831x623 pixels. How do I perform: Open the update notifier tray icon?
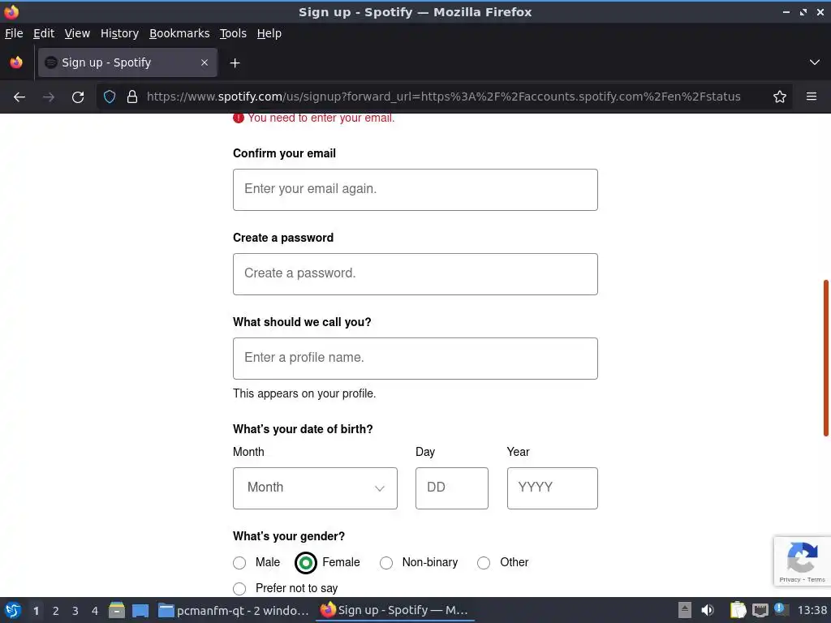pos(781,609)
